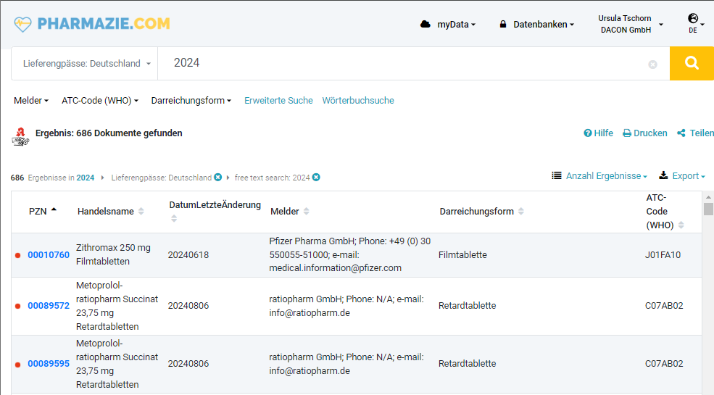Click the scrollbar up arrow
The width and height of the screenshot is (714, 395).
(x=708, y=197)
